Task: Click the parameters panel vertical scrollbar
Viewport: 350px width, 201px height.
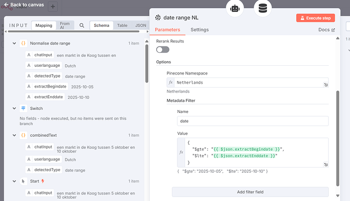Action: pyautogui.click(x=338, y=138)
